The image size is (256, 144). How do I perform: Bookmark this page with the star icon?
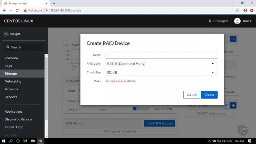tap(237, 10)
